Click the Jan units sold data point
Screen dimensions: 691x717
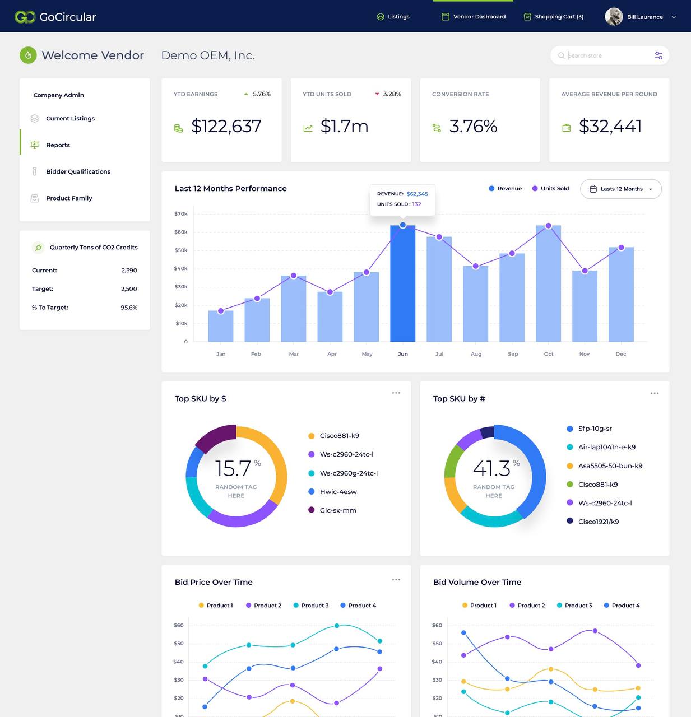(221, 311)
